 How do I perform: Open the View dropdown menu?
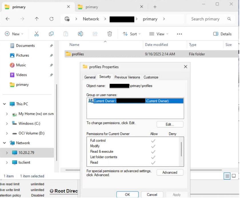click(x=159, y=34)
